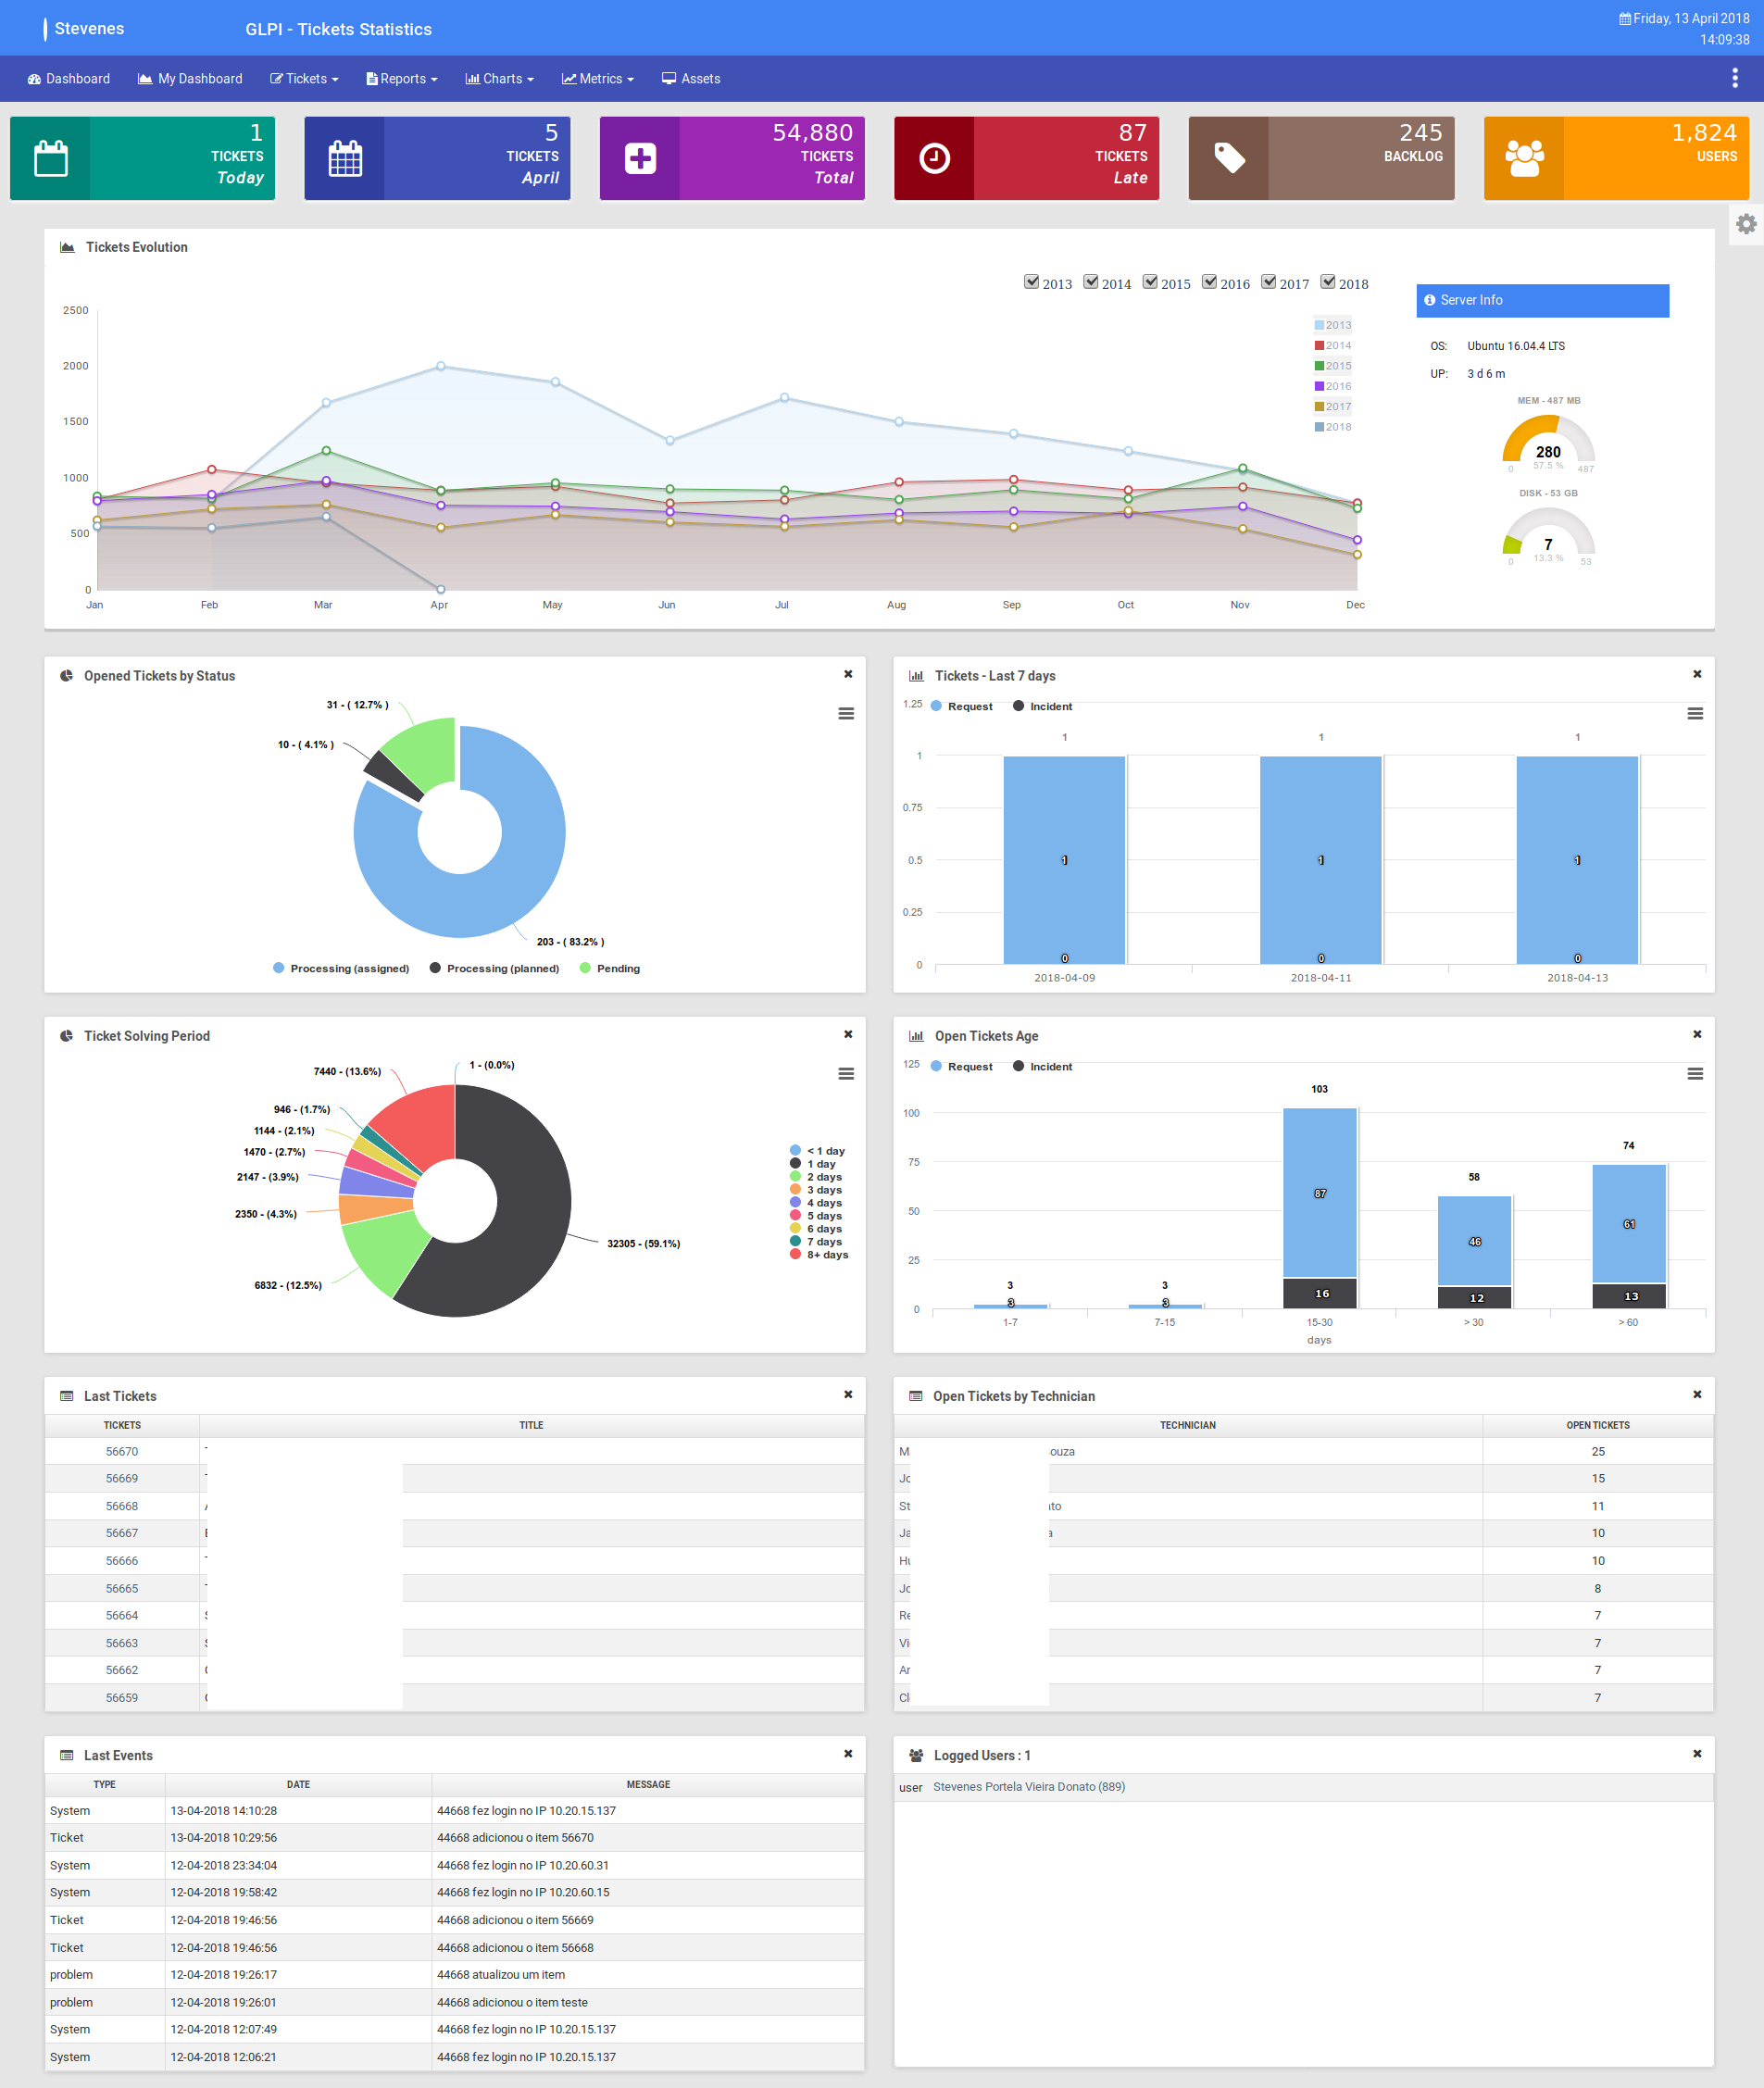Click the gear settings icon at right edge
1764x2088 pixels.
tap(1745, 224)
